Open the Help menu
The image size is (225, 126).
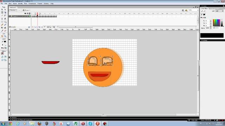point(52,3)
